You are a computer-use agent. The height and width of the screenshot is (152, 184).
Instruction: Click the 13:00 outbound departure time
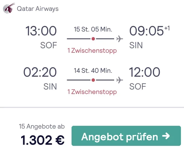(x=41, y=31)
